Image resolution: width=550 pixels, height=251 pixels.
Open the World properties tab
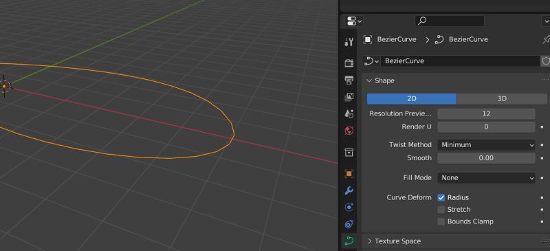[349, 131]
